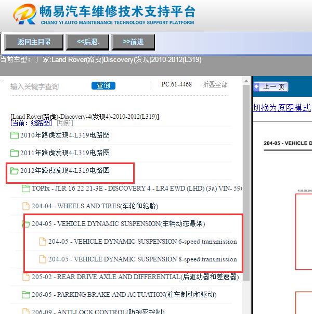This screenshot has width=312, height=314.
Task: Click 204-05 - VEHICLE D heading in diagram
Action: pos(288,143)
